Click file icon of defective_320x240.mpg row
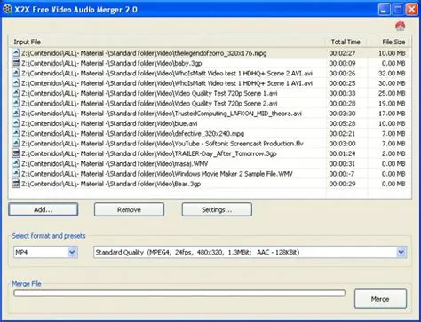Image resolution: width=421 pixels, height=322 pixels. (16, 134)
